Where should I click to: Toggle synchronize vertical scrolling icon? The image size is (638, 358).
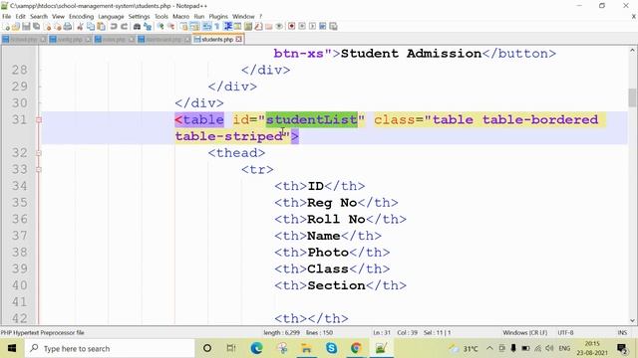point(184,27)
